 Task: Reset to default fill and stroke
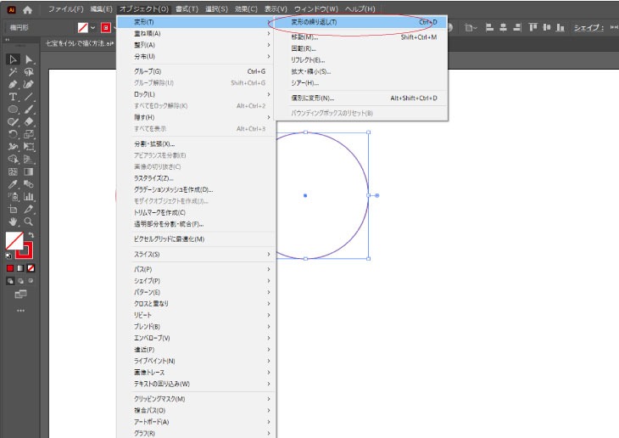point(9,255)
